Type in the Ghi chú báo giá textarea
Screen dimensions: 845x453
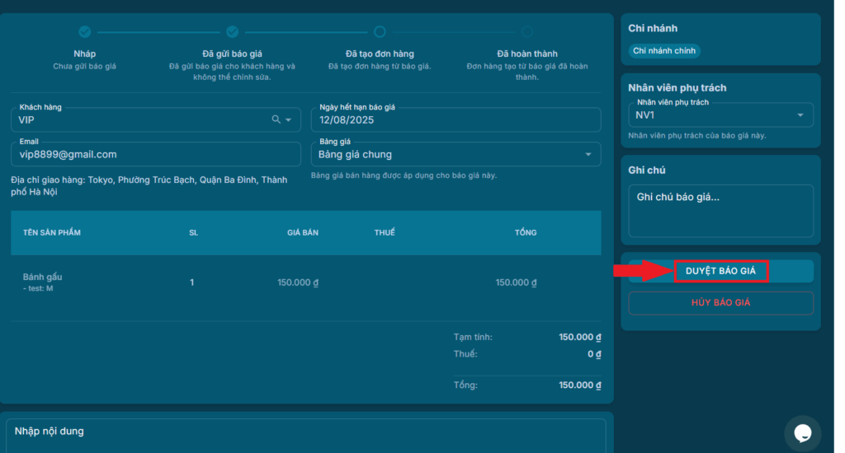coord(720,210)
